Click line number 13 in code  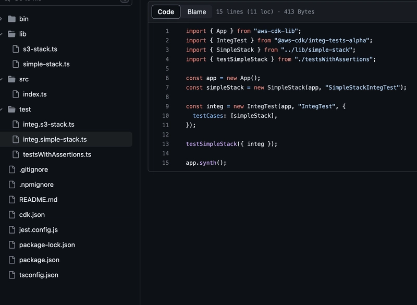pos(165,144)
